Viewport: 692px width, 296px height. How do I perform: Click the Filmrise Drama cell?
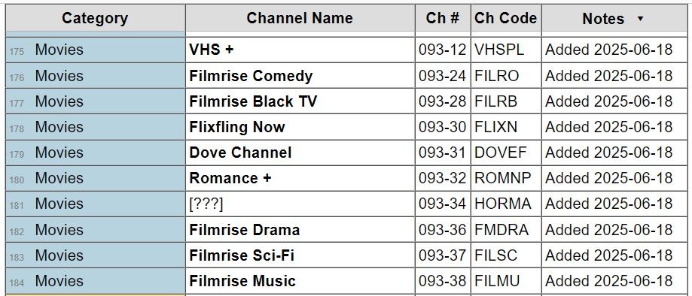coord(300,229)
